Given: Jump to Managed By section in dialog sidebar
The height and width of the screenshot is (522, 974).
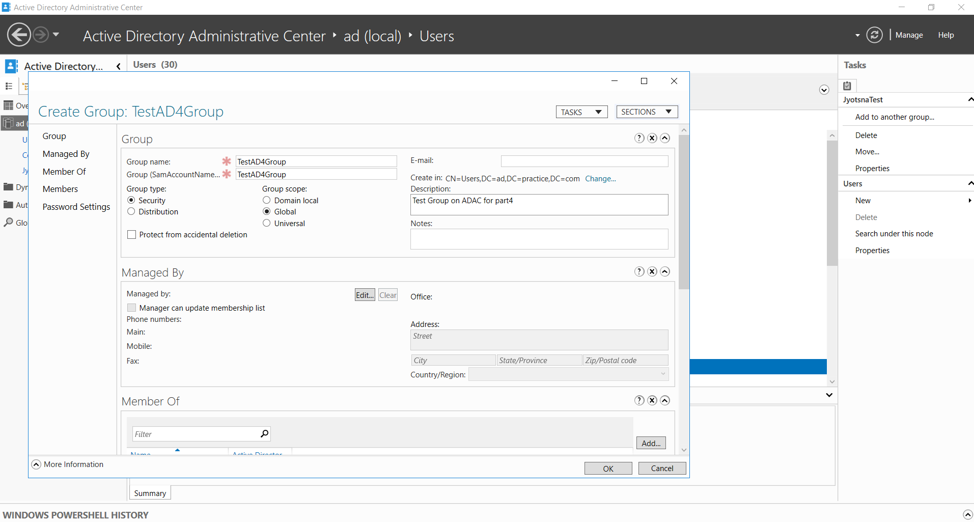Looking at the screenshot, I should click(x=66, y=154).
